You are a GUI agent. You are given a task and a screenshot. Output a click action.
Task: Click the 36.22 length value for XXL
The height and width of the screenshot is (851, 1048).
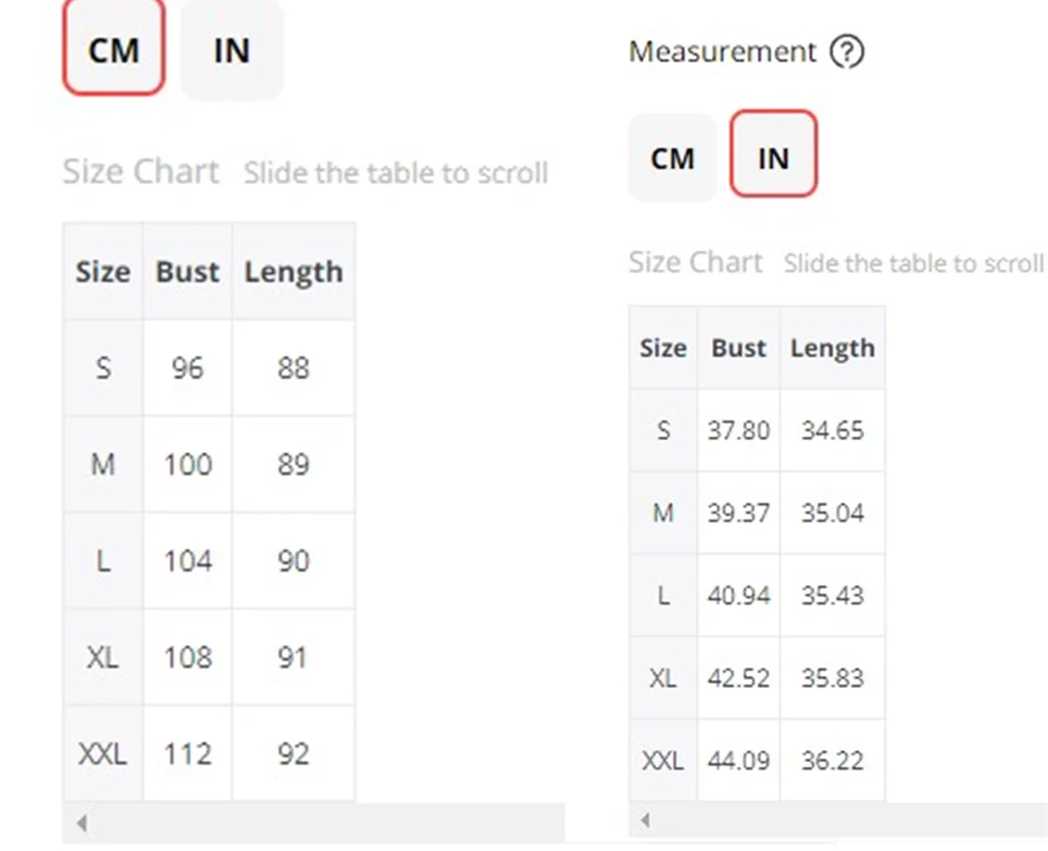tap(832, 760)
